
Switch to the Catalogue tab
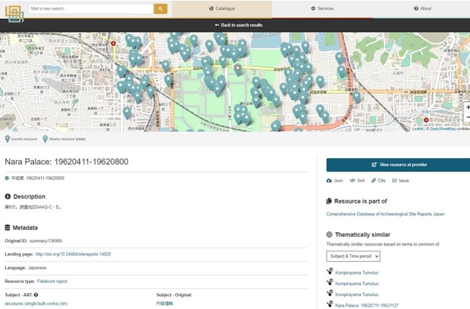coord(222,9)
